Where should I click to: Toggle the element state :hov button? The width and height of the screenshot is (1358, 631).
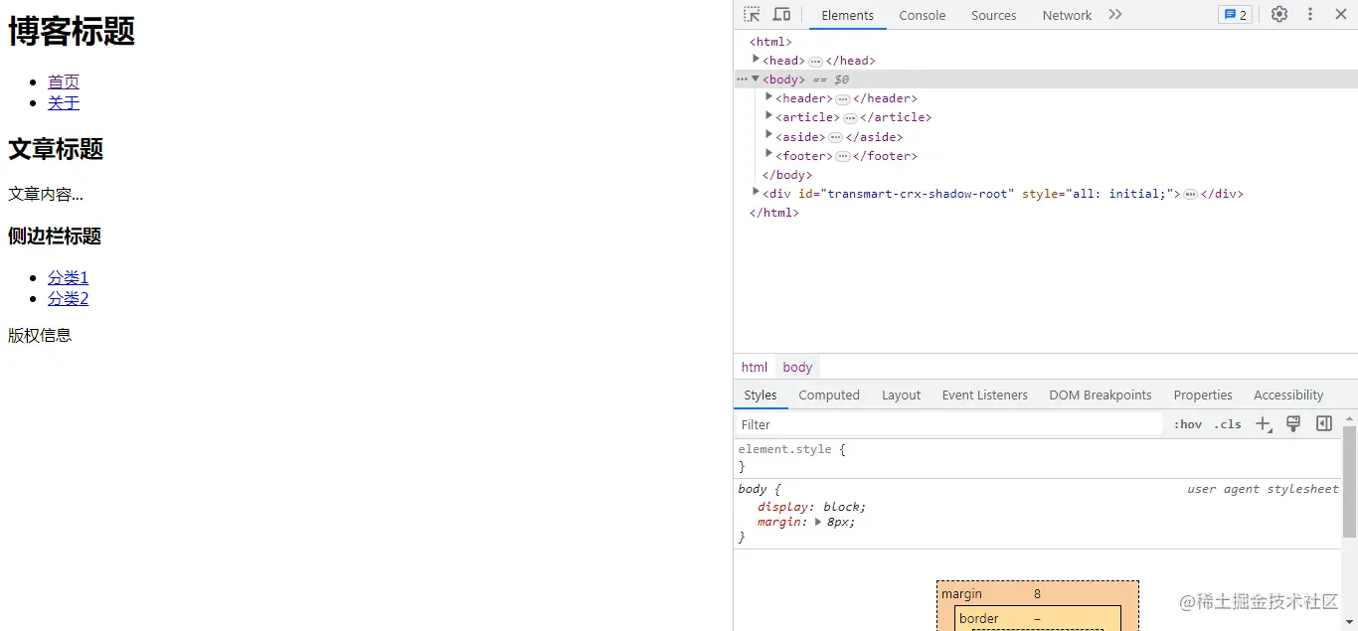(x=1187, y=424)
